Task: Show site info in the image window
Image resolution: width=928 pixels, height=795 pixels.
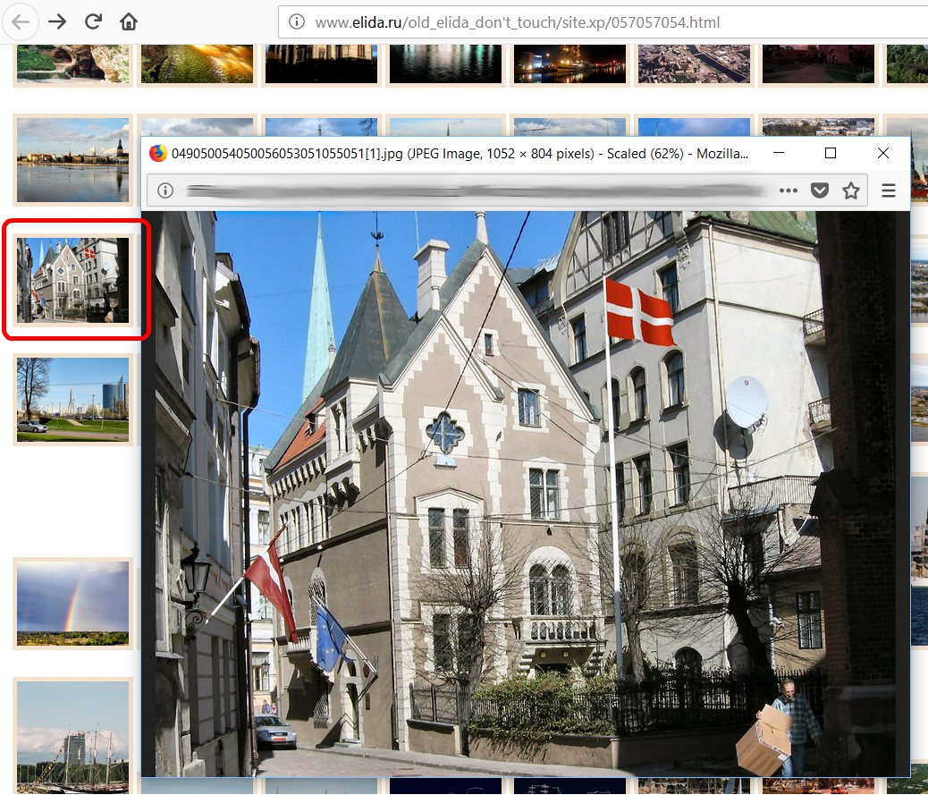Action: point(165,190)
